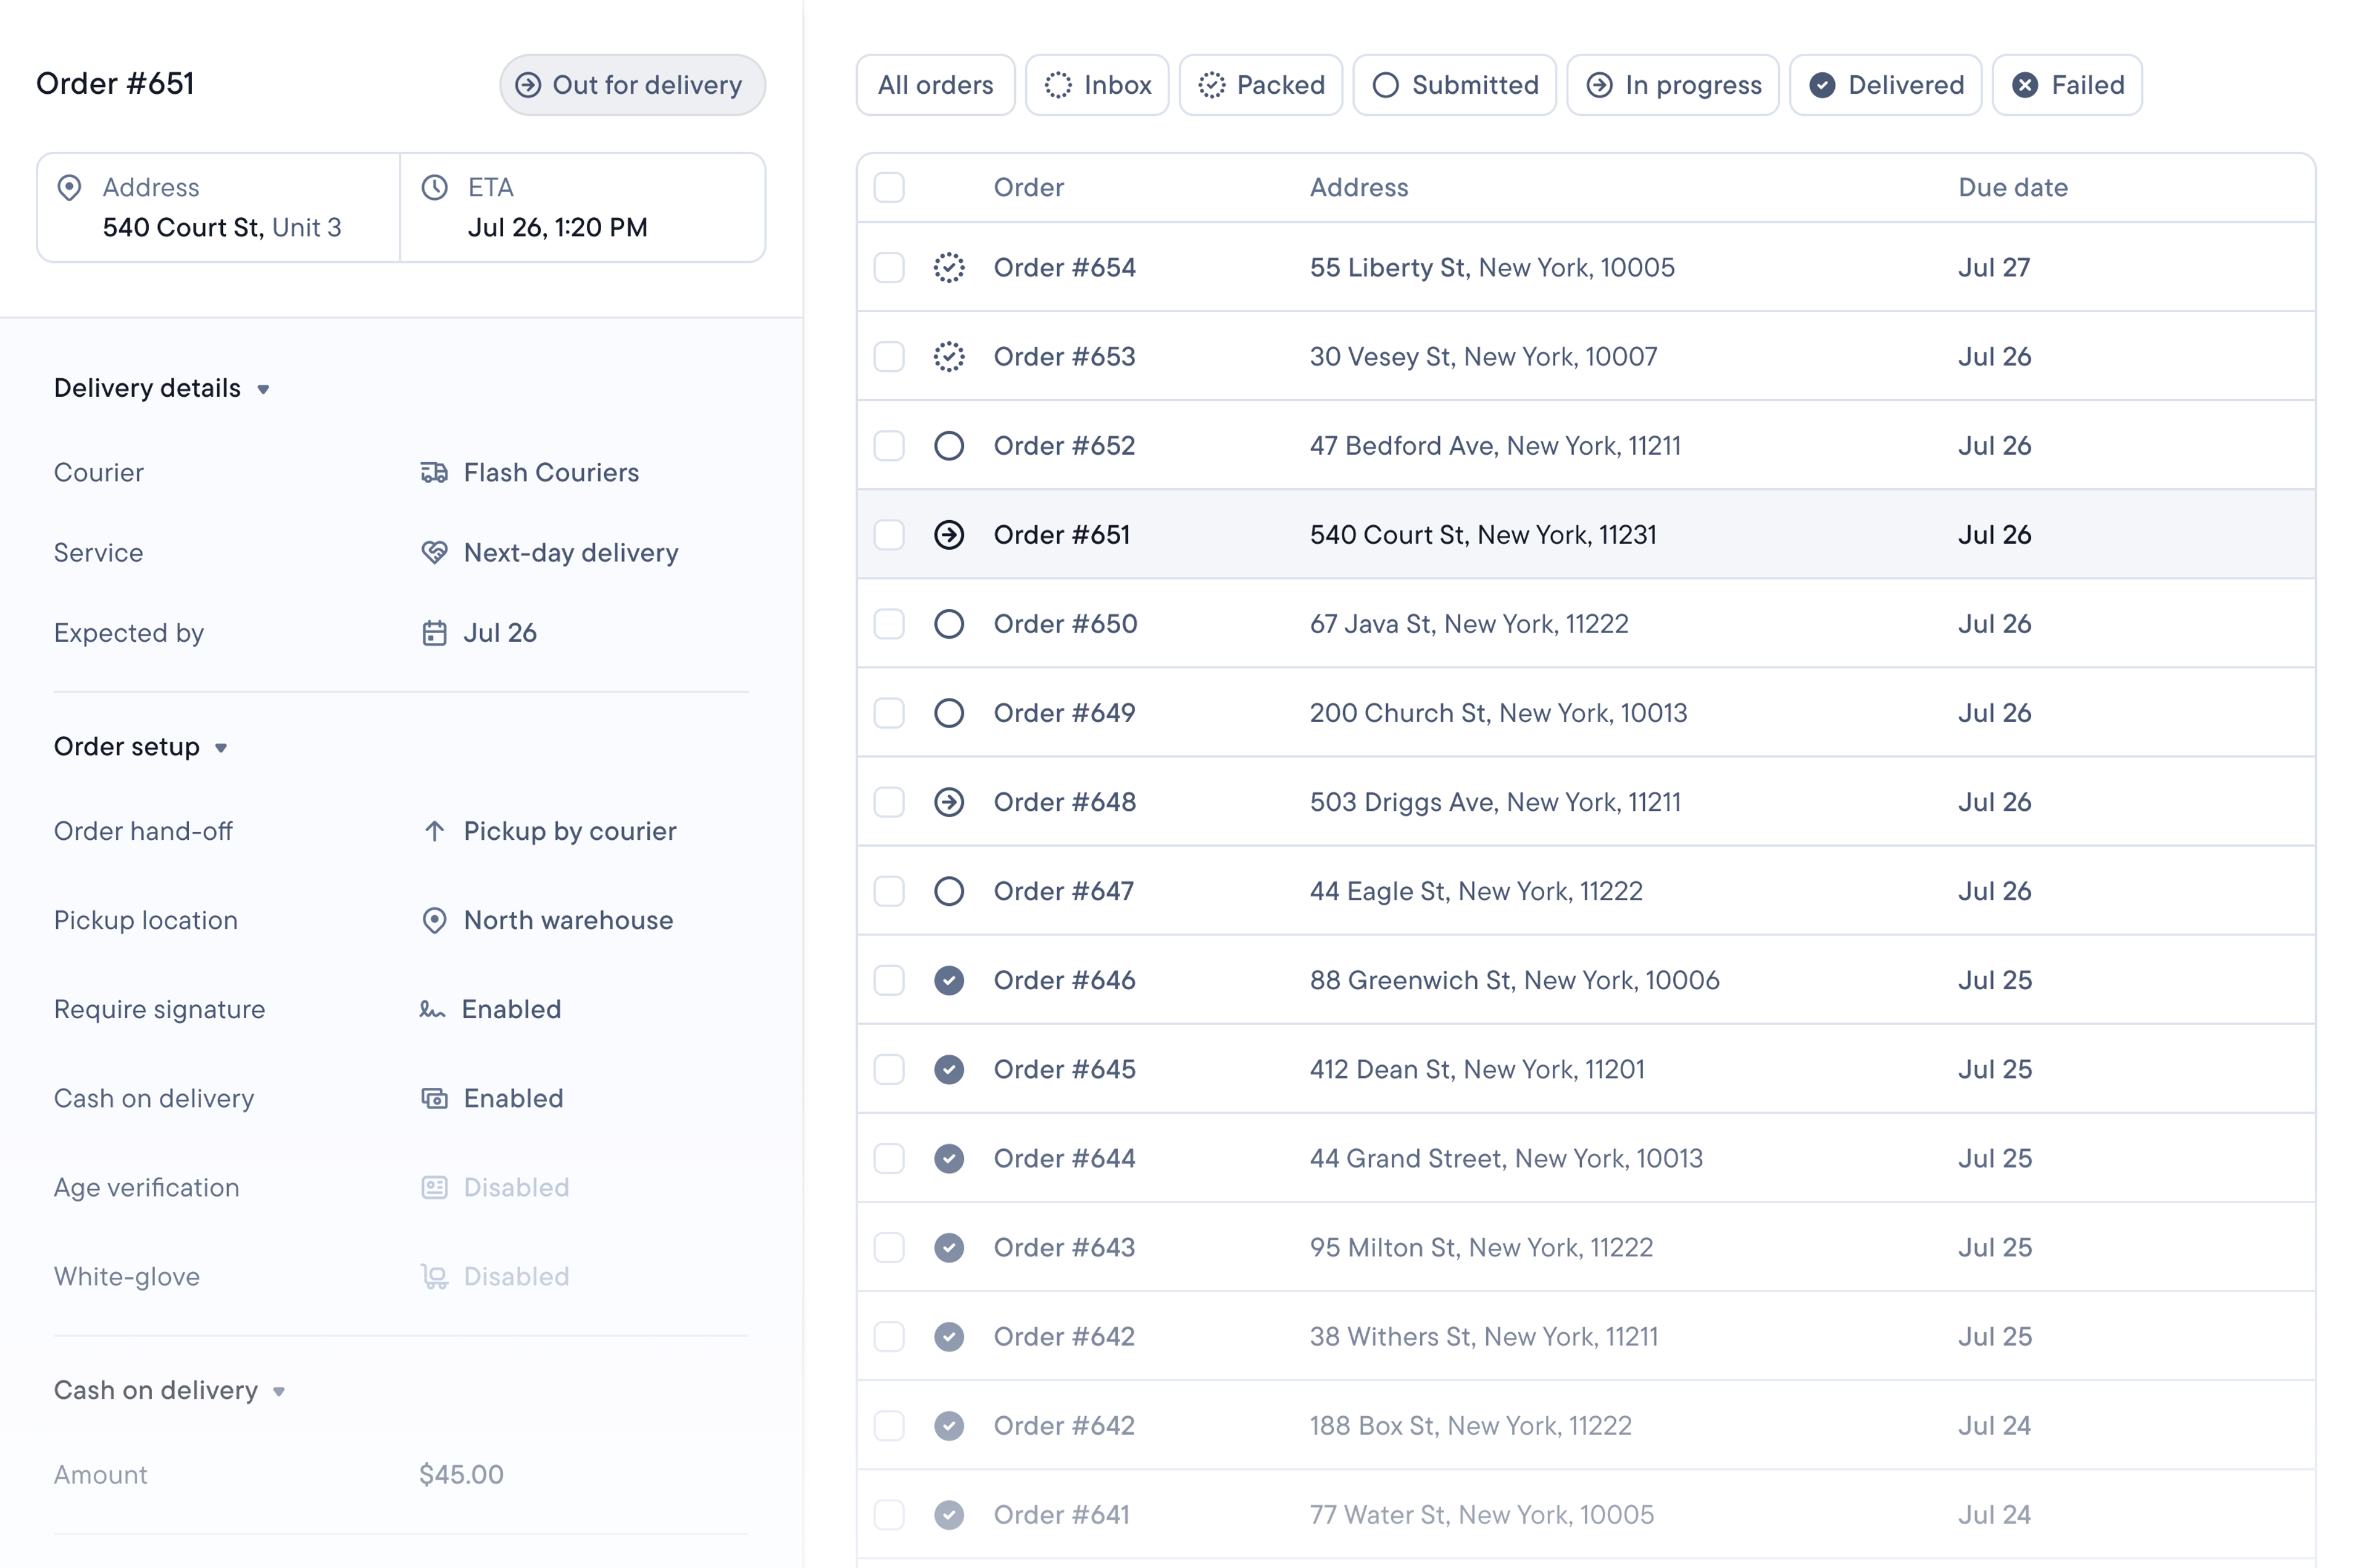Viewport: 2370px width, 1568px height.
Task: Open the Order #645 link
Action: (1064, 1069)
